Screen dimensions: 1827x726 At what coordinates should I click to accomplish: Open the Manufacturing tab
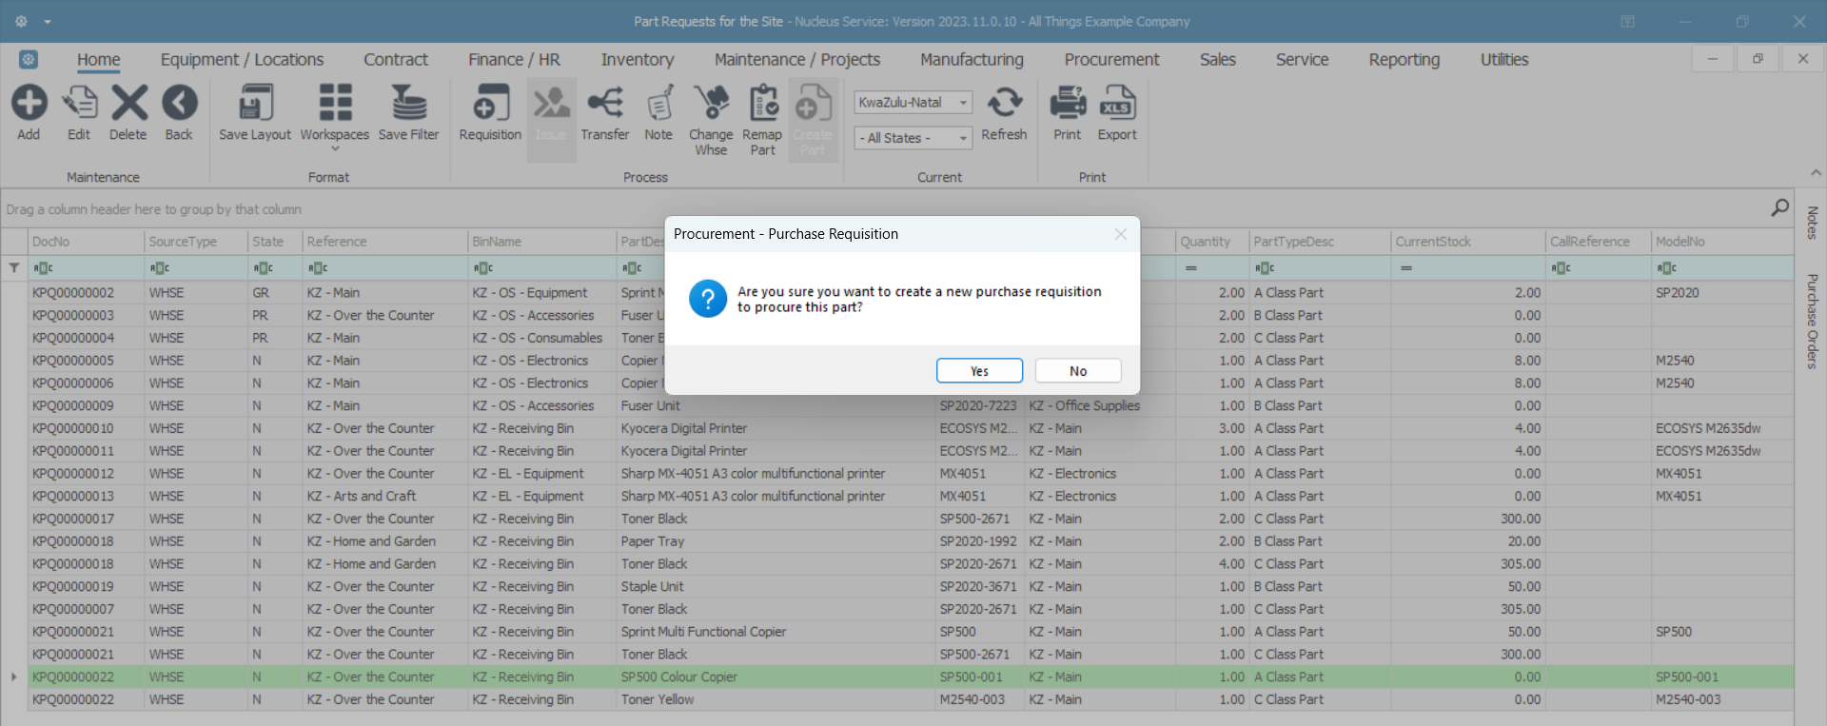972,59
